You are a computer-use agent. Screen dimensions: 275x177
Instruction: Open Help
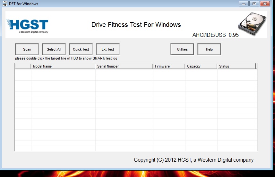point(209,49)
